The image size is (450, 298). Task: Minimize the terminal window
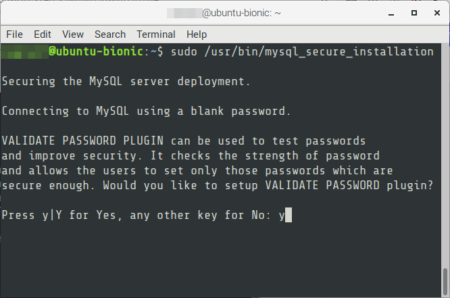coord(391,14)
